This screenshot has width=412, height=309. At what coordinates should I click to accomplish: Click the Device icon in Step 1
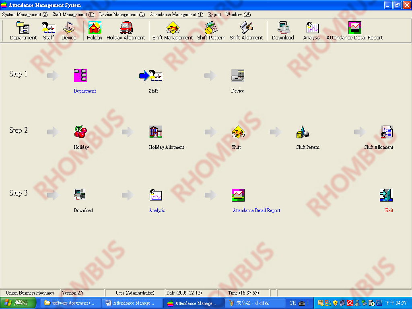[237, 75]
